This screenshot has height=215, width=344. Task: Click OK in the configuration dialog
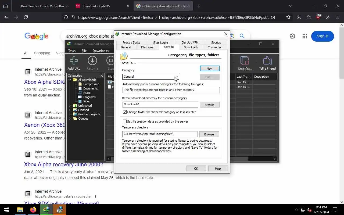196,169
